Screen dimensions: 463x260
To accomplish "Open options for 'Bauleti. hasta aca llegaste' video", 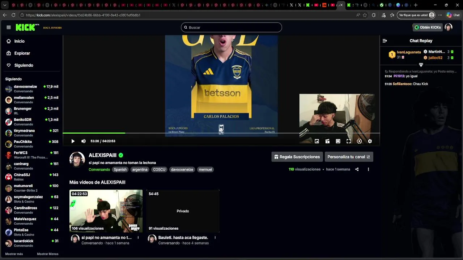I will (x=215, y=238).
